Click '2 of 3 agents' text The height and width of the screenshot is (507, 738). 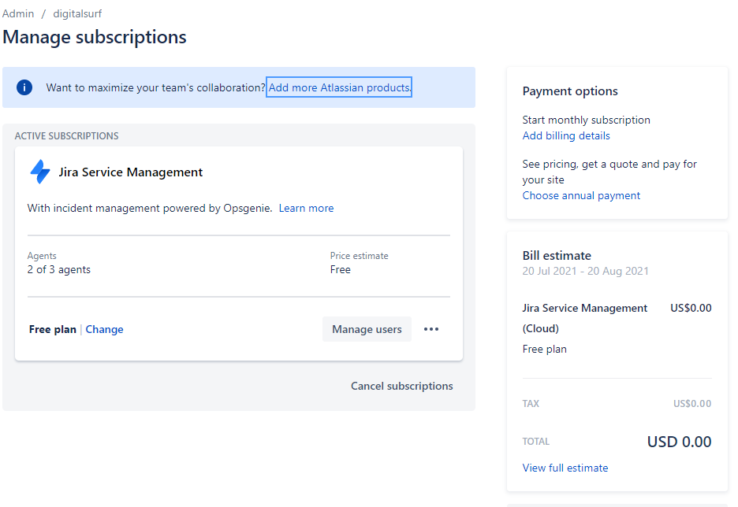(59, 270)
